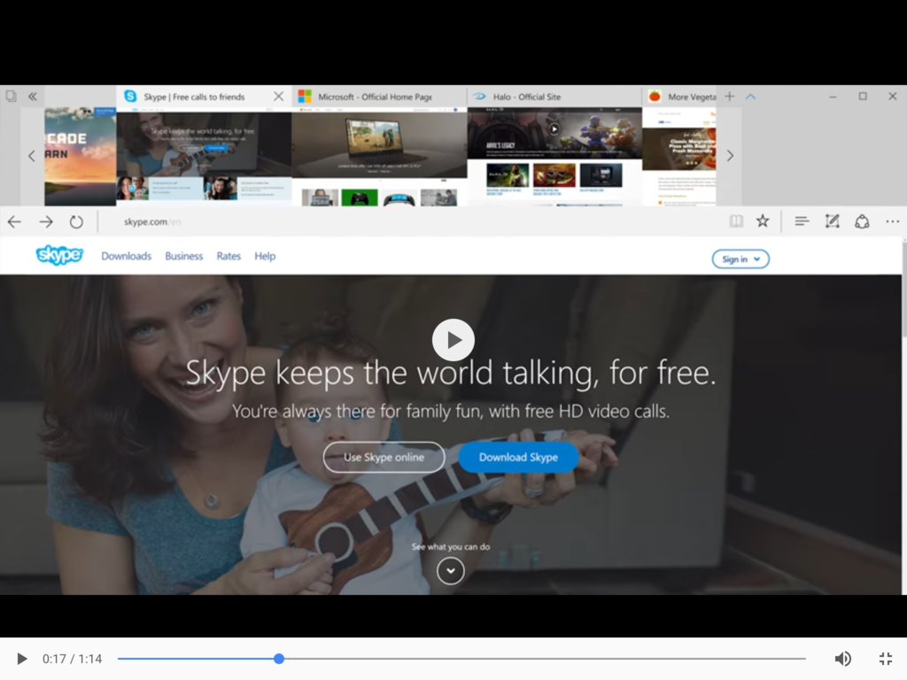Make a Web Note with pen icon
907x680 pixels.
pos(832,220)
